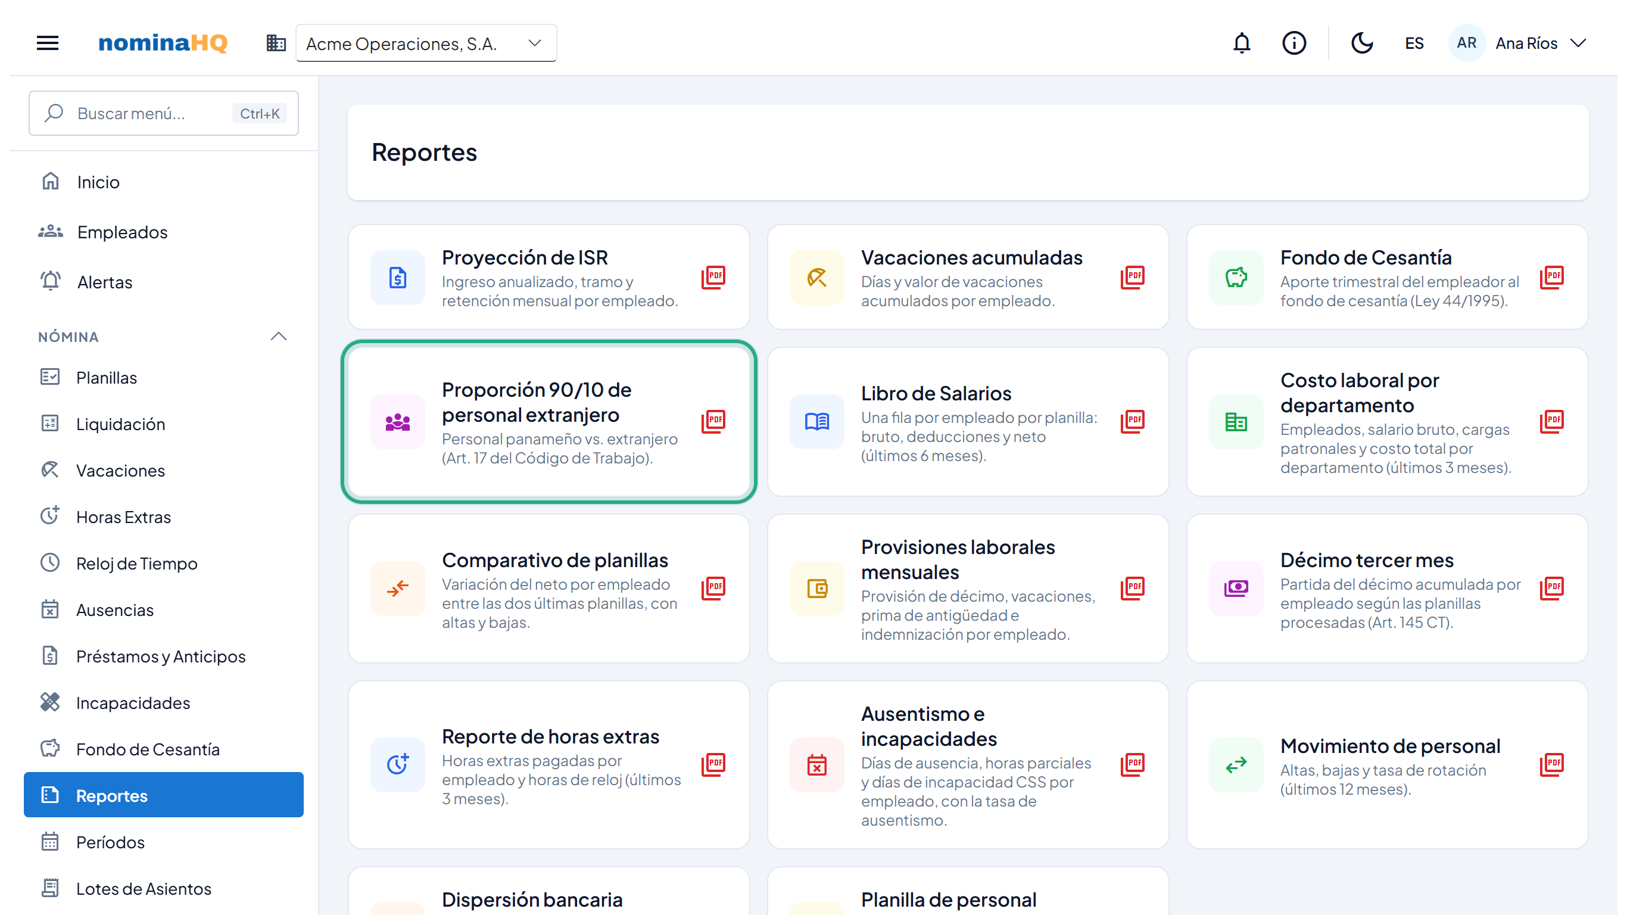Open Fondo de Cesantía sidebar item
The height and width of the screenshot is (915, 1627).
pyautogui.click(x=164, y=749)
